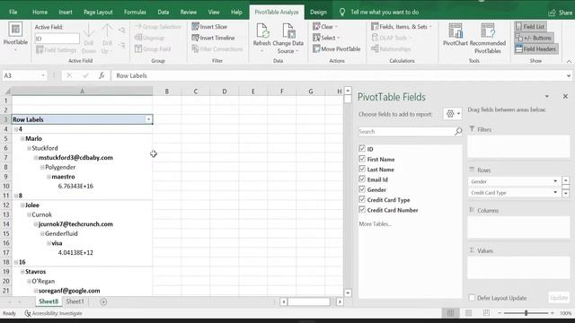The width and height of the screenshot is (575, 323).
Task: Adjust the zoom slider handle
Action: click(526, 313)
